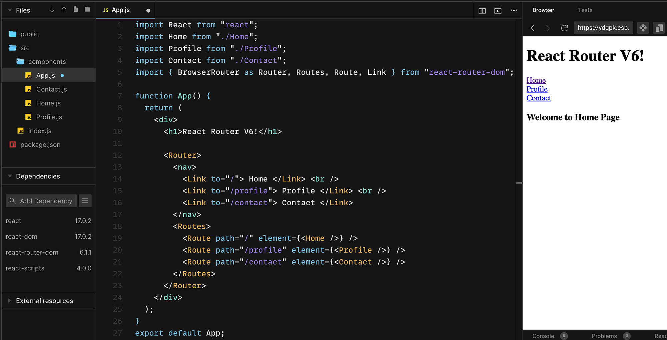This screenshot has height=340, width=667.
Task: Open the Profile link in the preview
Action: [537, 89]
